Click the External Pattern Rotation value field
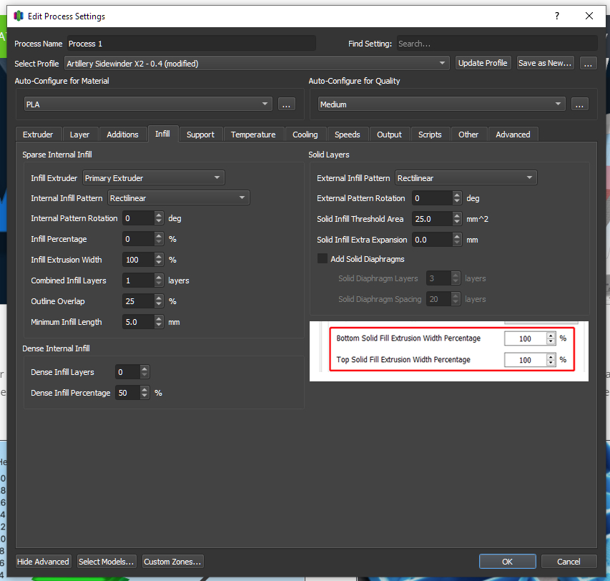610x581 pixels. coord(433,198)
